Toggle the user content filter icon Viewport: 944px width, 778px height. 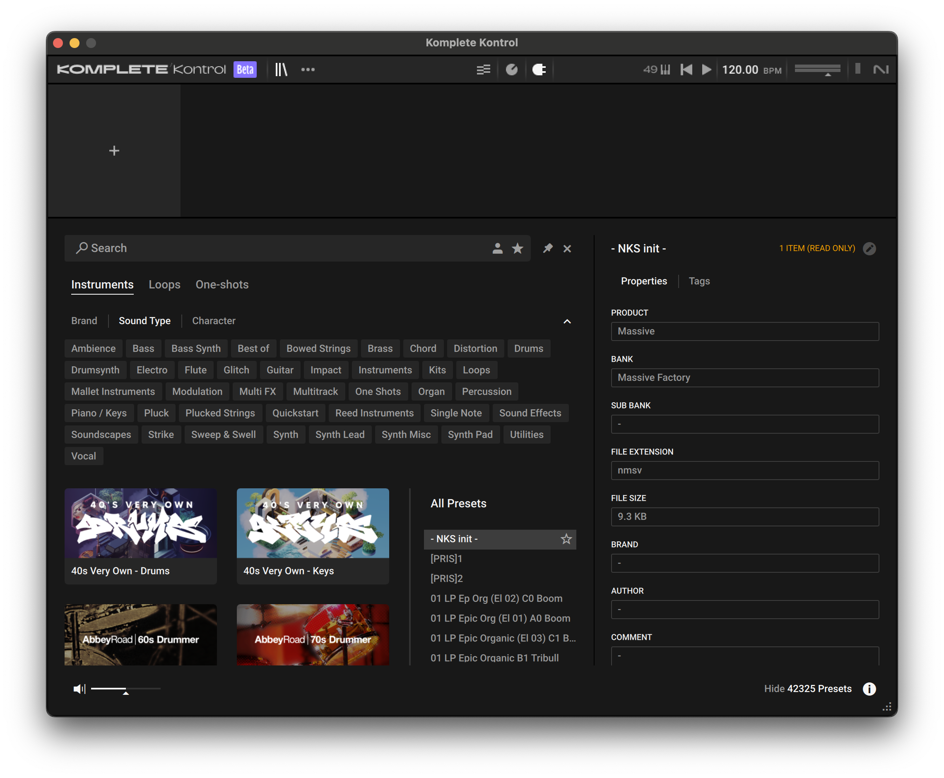click(497, 248)
